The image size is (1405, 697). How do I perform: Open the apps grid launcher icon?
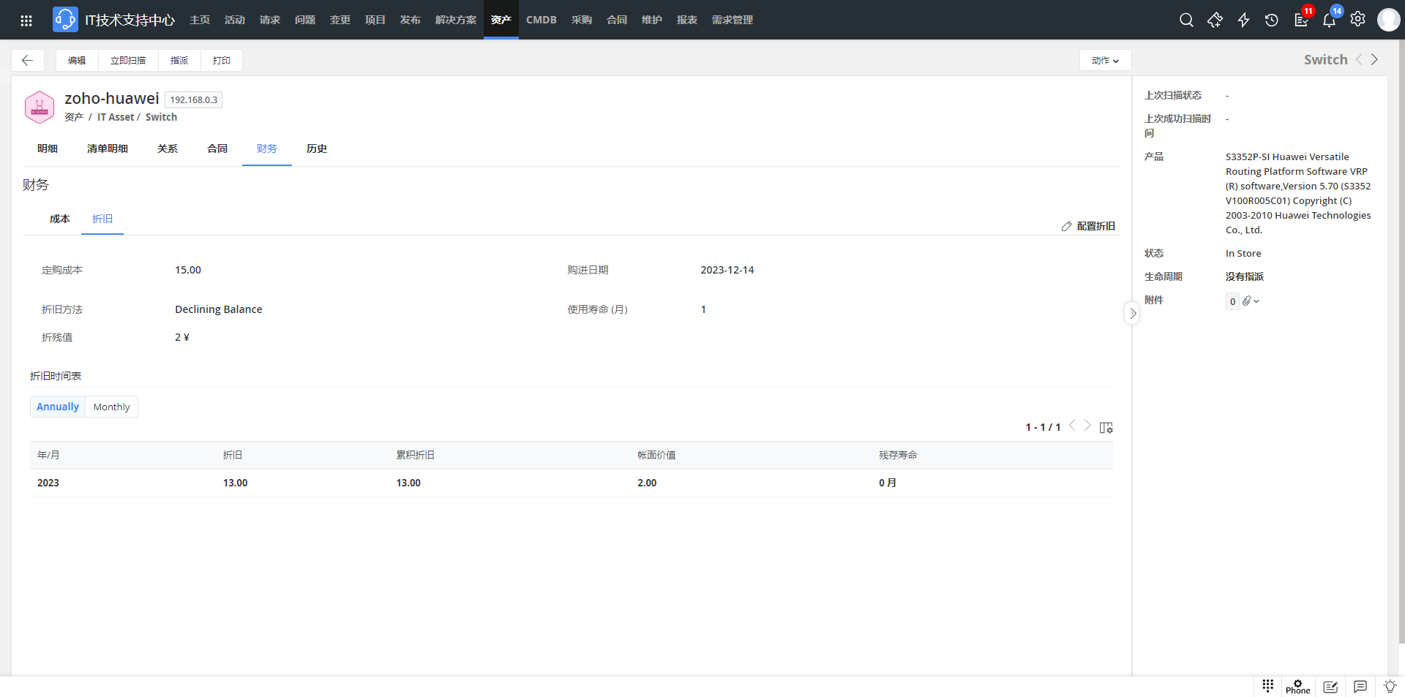point(26,20)
